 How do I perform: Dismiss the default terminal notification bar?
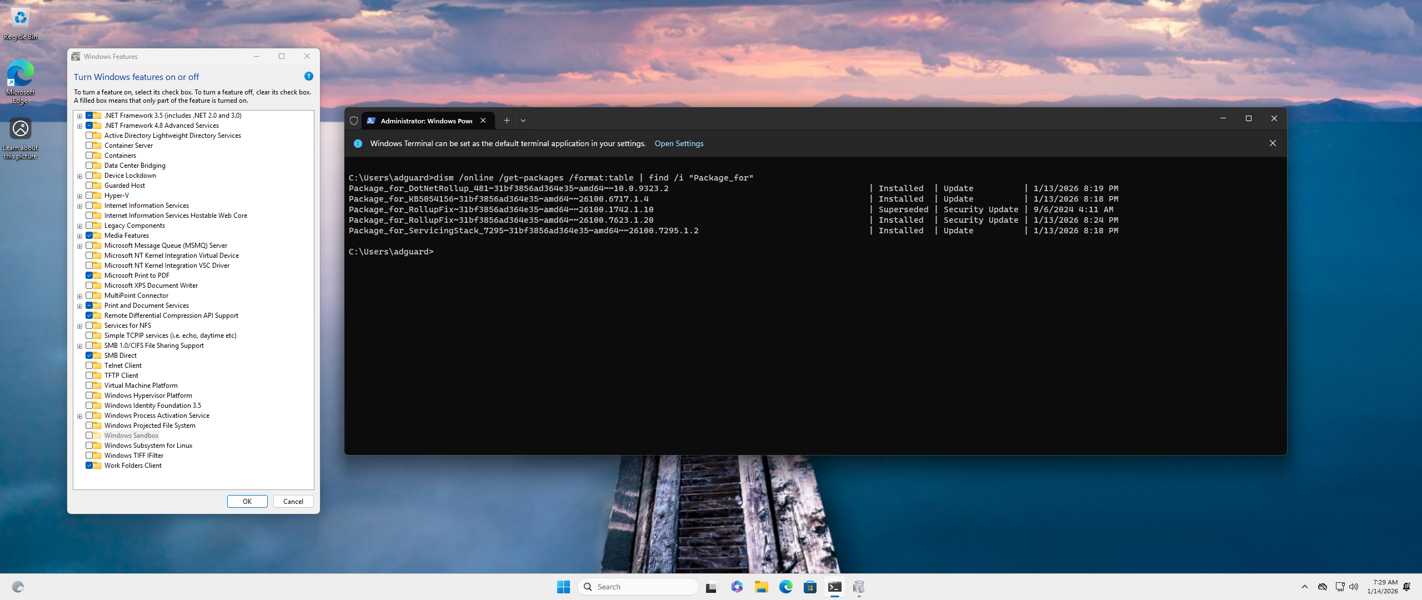[1273, 143]
